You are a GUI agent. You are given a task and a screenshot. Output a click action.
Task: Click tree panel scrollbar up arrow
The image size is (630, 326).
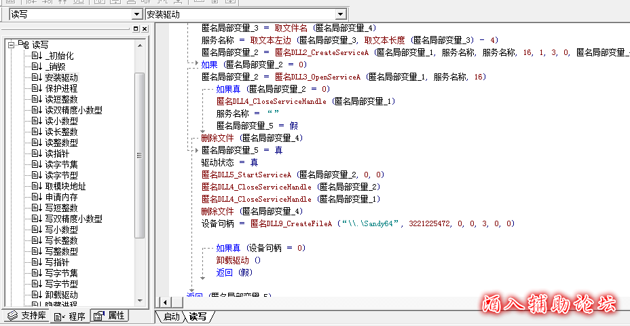coord(140,46)
